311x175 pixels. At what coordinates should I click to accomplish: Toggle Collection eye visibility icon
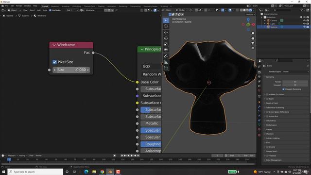pos(305,17)
